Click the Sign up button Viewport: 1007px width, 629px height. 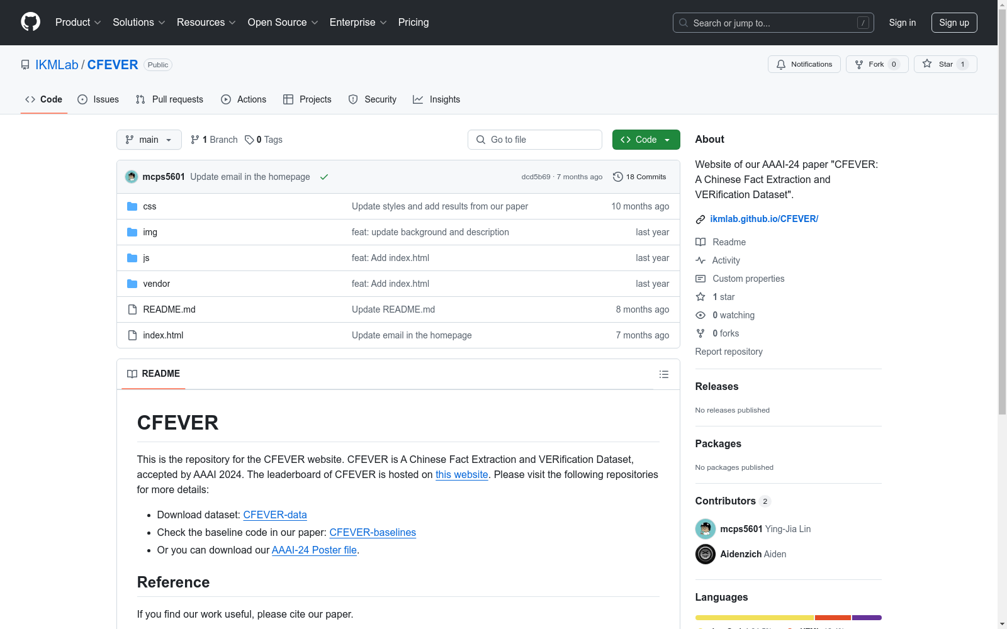tap(954, 23)
